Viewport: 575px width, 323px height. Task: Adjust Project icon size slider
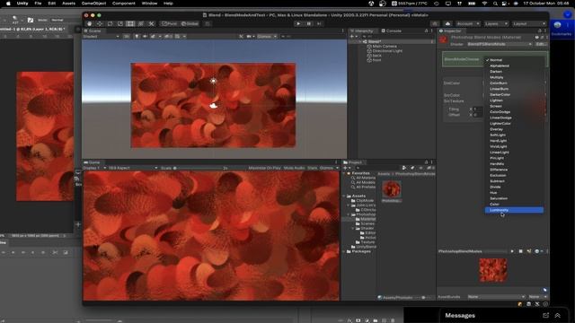[423, 297]
